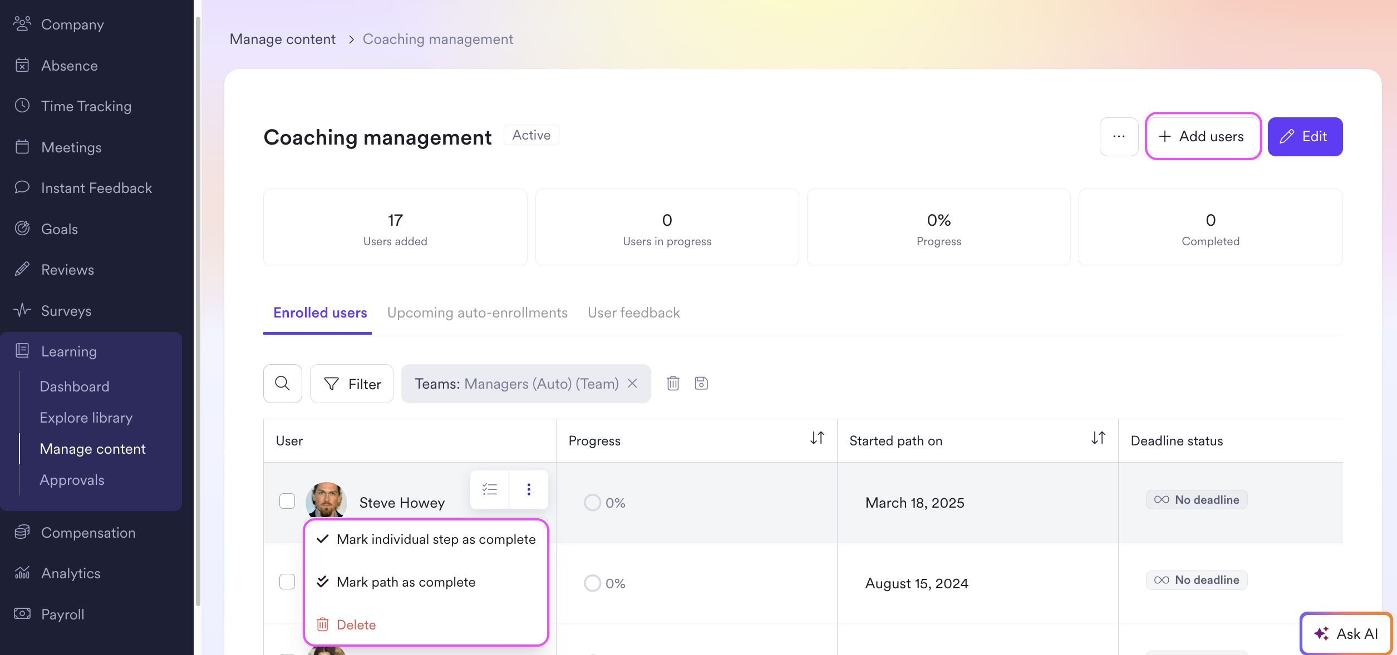1397x655 pixels.
Task: Save the current filter view icon
Action: pos(701,383)
